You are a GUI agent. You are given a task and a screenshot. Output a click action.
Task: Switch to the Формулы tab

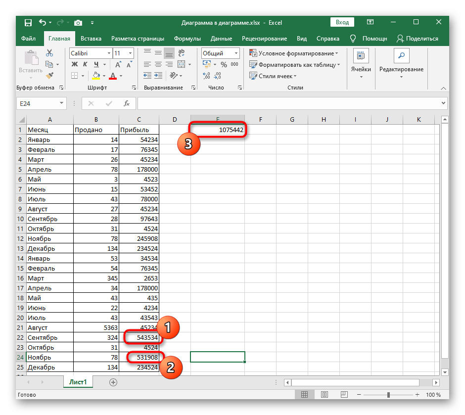(x=187, y=39)
